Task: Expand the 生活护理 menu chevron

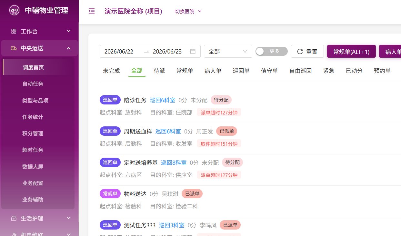Action: pyautogui.click(x=69, y=218)
